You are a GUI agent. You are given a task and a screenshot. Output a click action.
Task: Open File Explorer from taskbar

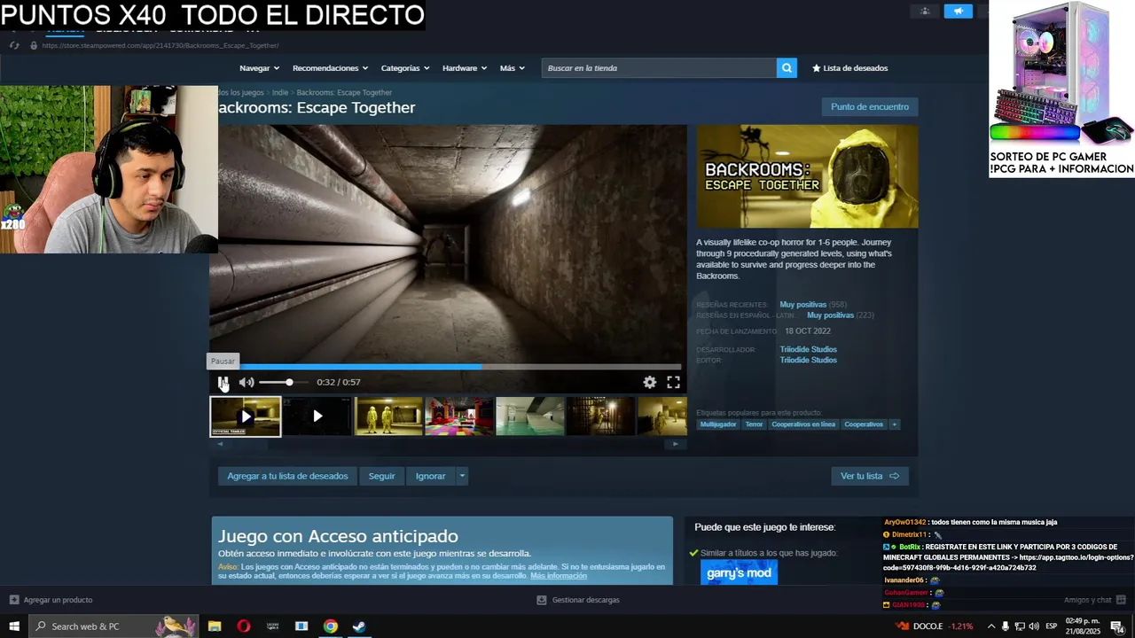pos(215,626)
